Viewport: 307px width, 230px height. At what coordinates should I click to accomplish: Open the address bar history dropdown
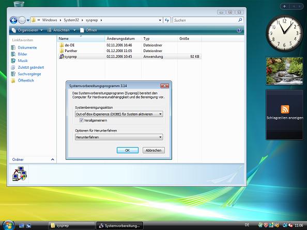pyautogui.click(x=160, y=20)
